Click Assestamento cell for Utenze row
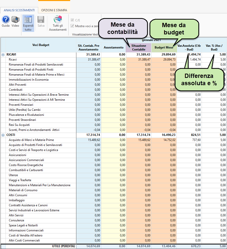Screen dimensions: 227x249 click(x=113, y=175)
